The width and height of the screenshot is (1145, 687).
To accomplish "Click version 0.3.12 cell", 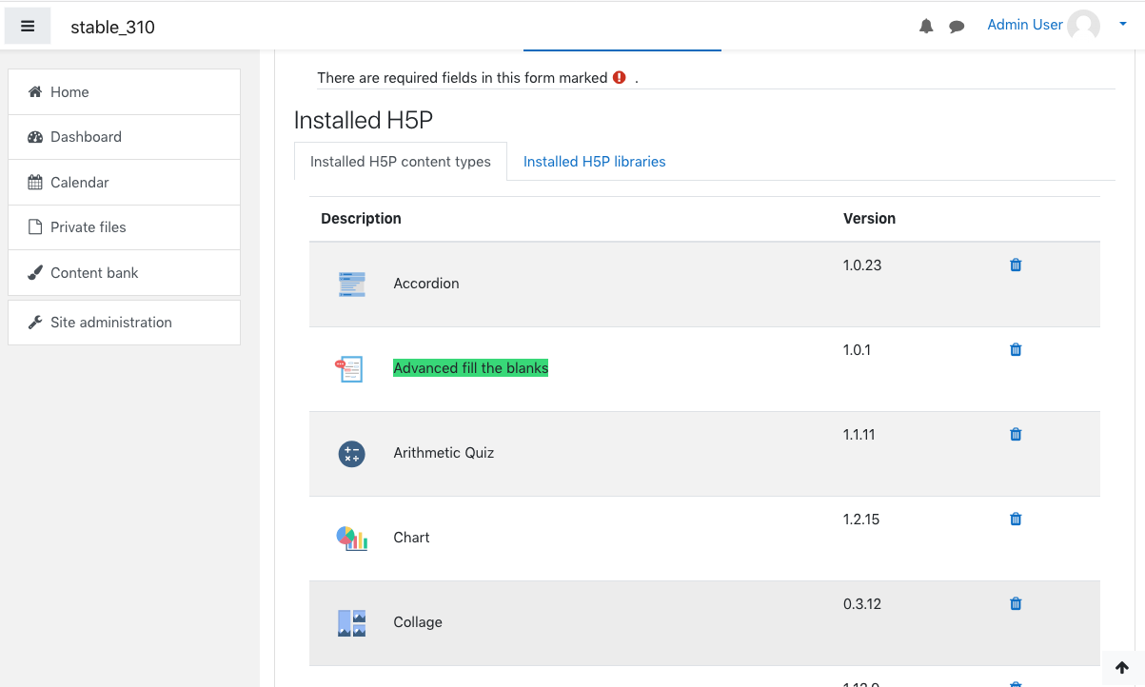I will [861, 604].
